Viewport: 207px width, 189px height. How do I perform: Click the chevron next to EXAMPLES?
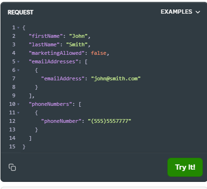click(x=198, y=12)
